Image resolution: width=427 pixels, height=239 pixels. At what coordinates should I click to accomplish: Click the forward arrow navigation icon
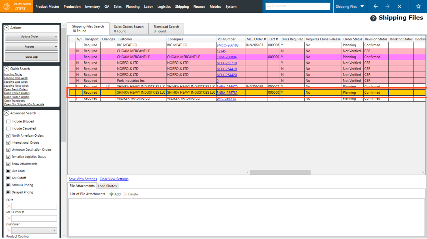click(x=387, y=7)
